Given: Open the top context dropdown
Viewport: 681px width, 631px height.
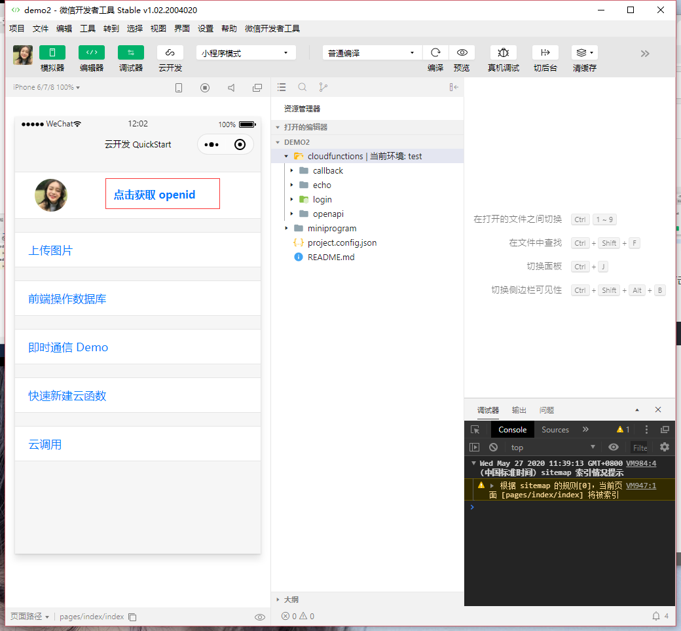Looking at the screenshot, I should pyautogui.click(x=553, y=447).
